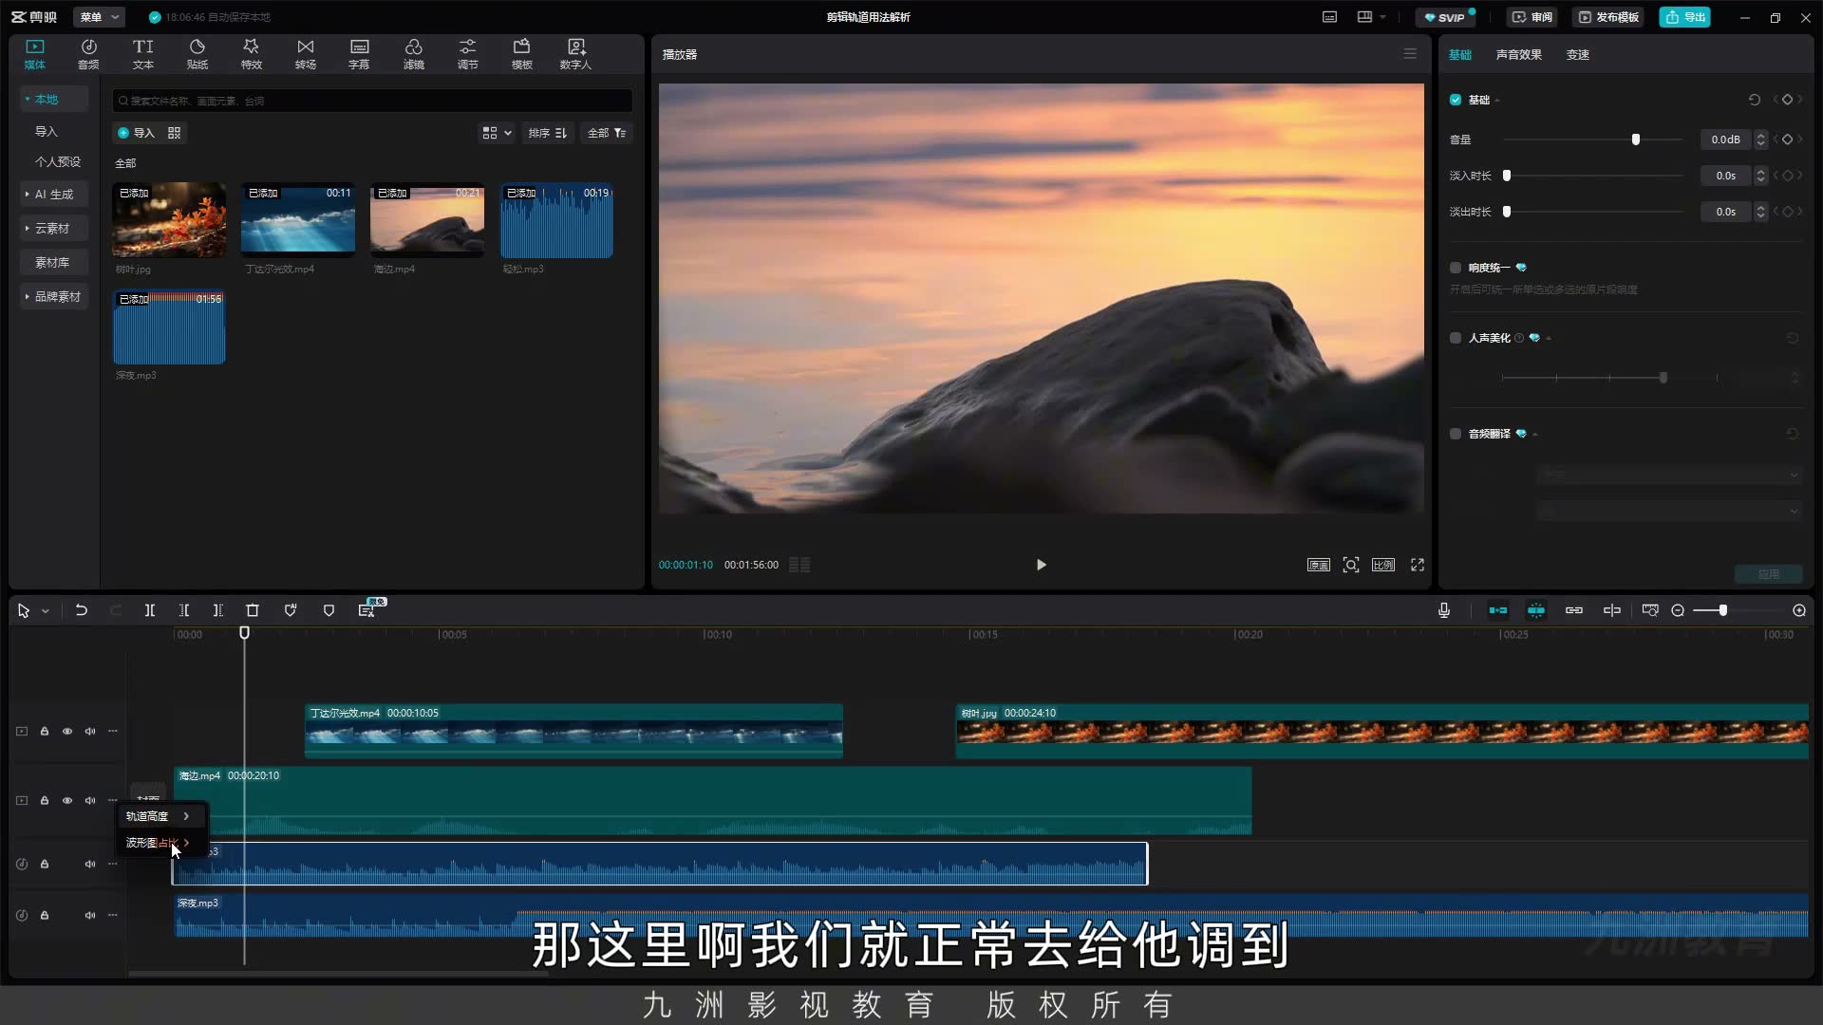Toggle the main track magnet icon
The width and height of the screenshot is (1823, 1025).
coord(1498,610)
